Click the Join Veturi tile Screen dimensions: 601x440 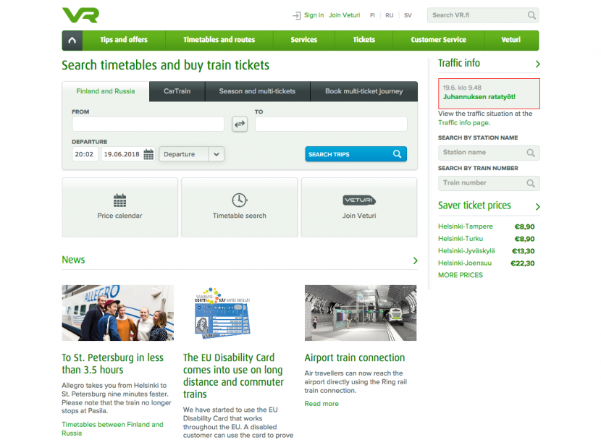tap(358, 207)
